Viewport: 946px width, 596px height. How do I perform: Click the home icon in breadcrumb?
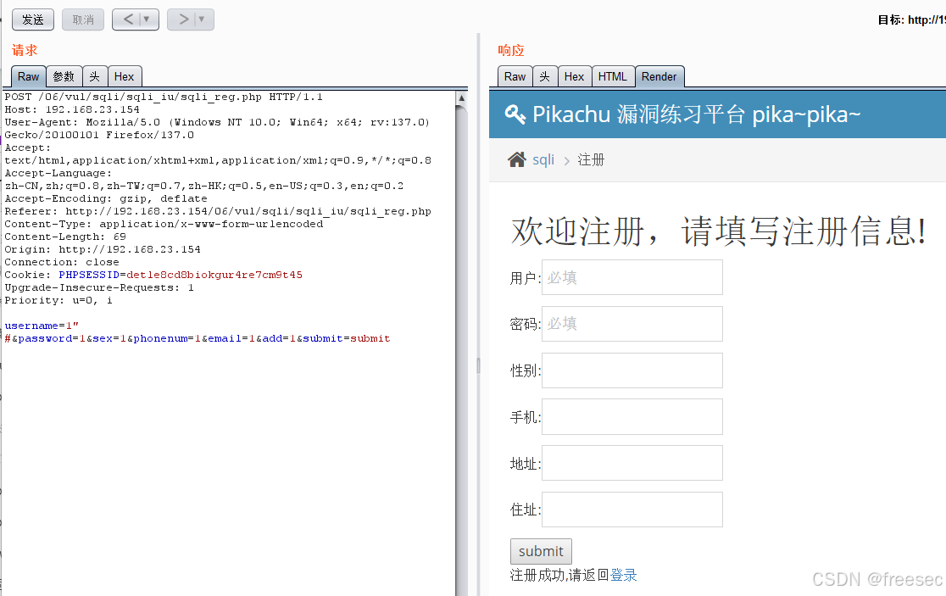[x=517, y=159]
